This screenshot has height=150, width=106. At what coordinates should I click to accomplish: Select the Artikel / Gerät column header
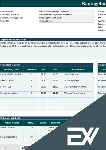(12, 123)
